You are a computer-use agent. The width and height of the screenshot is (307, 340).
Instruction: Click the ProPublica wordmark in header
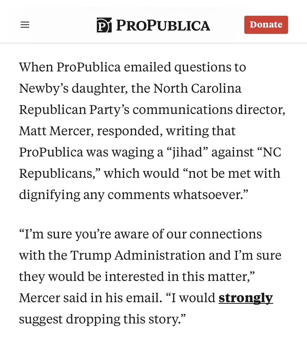(x=163, y=25)
